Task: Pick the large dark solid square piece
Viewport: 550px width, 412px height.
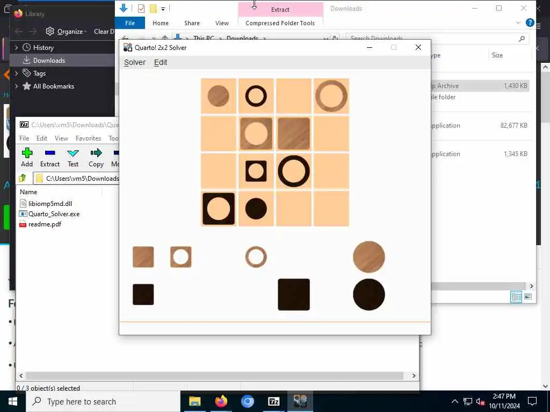Action: 294,295
